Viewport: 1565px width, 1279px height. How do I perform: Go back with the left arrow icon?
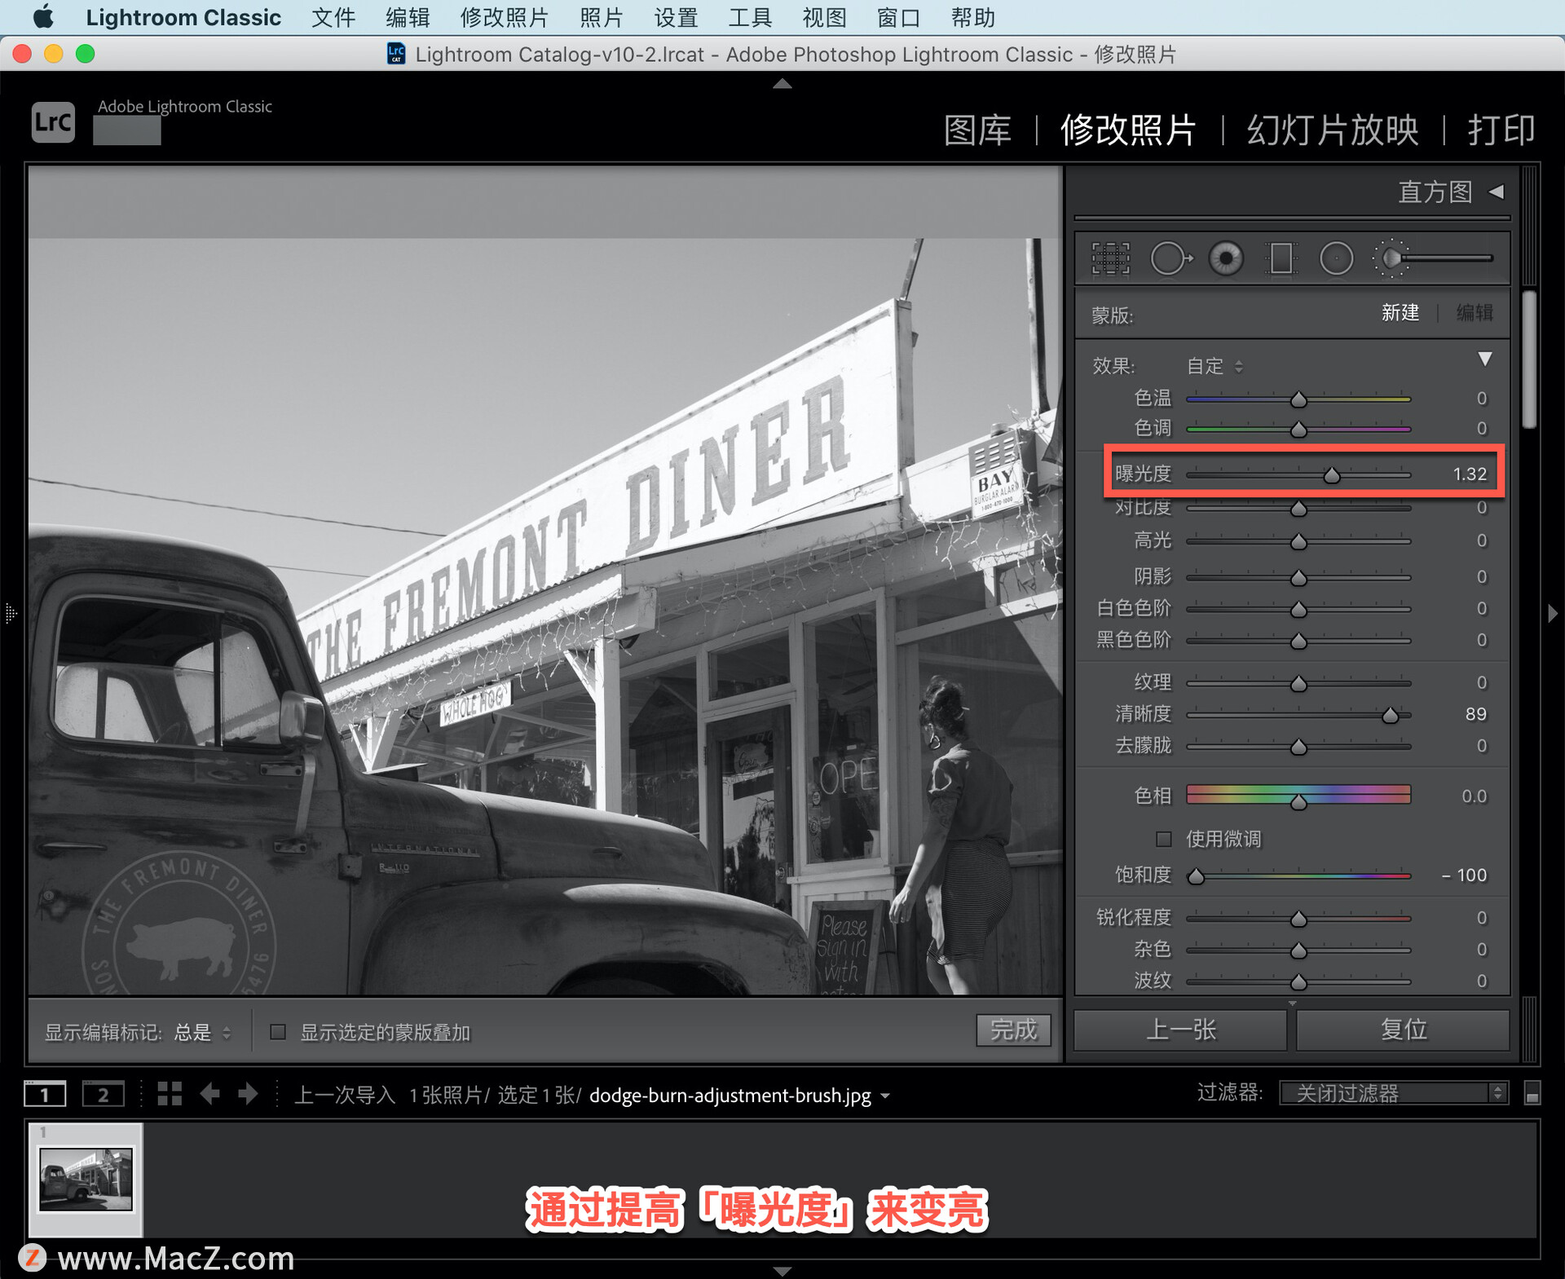210,1094
